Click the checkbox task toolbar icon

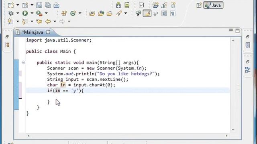(x=141, y=5)
